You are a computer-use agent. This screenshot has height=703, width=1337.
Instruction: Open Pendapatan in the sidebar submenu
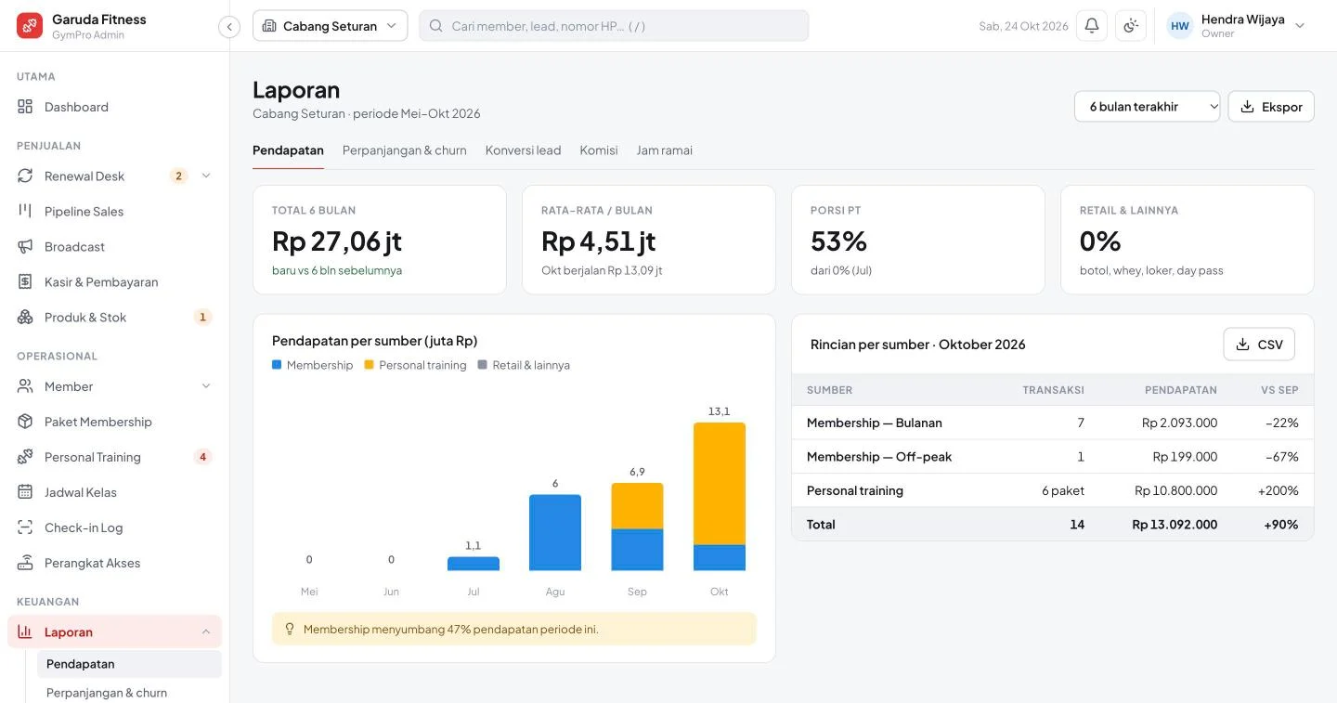pos(129,664)
